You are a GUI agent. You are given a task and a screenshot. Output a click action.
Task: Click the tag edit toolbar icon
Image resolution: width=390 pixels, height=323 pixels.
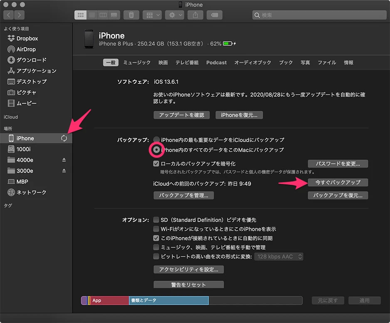tap(214, 15)
